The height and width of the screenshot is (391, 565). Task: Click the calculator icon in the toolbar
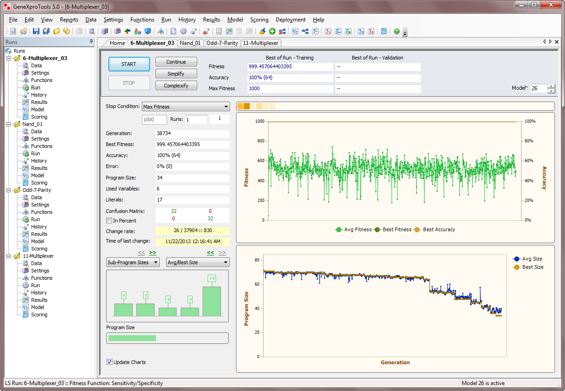[384, 31]
